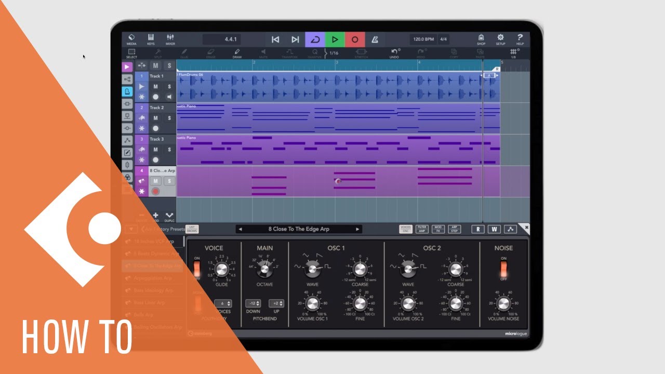The width and height of the screenshot is (665, 374).
Task: Open the Mixer panel
Action: 170,39
